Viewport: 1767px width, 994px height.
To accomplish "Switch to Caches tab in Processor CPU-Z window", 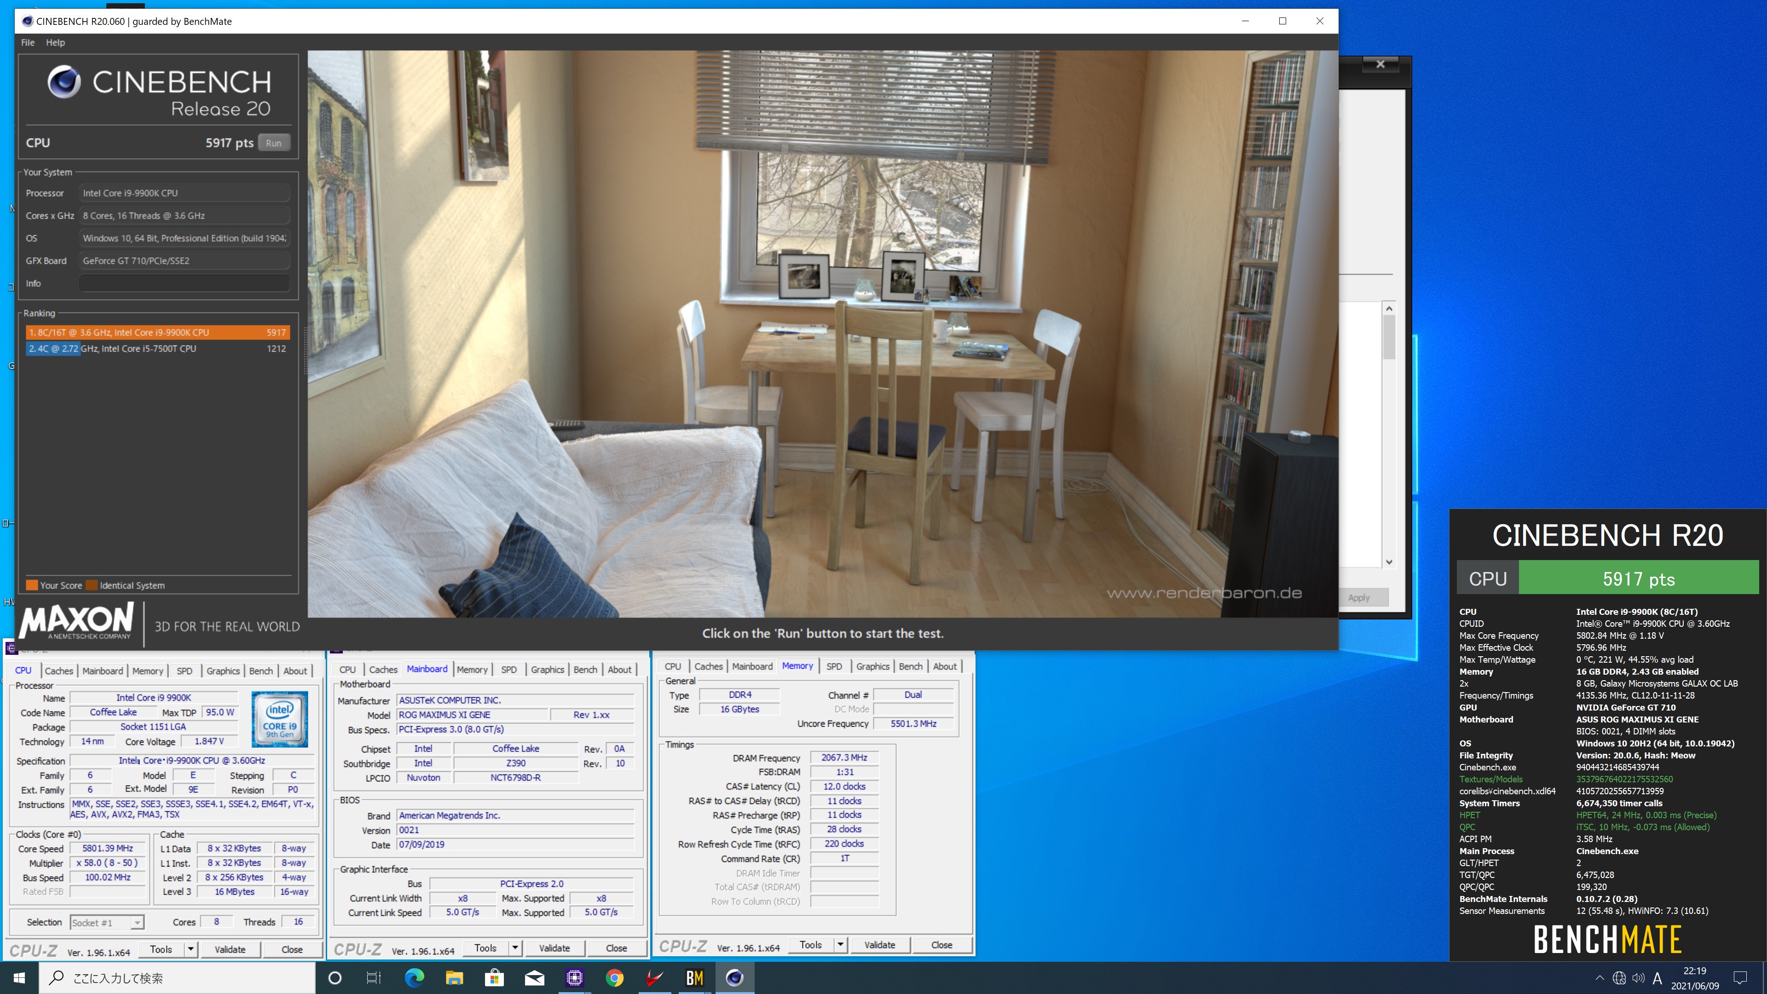I will (x=59, y=671).
